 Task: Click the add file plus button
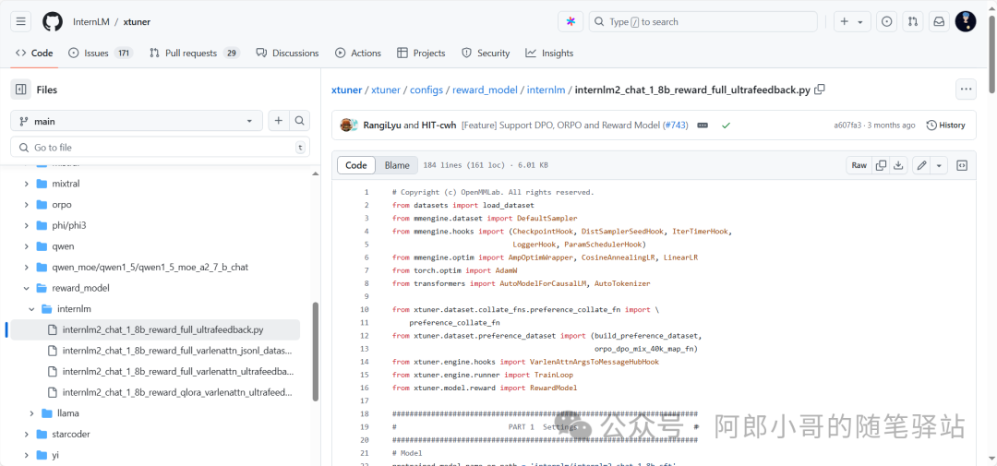[x=279, y=121]
